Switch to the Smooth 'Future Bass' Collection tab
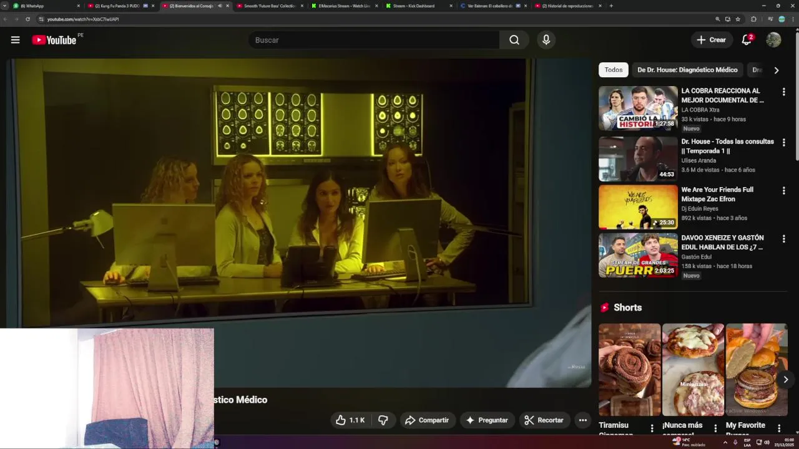799x449 pixels. (x=270, y=6)
